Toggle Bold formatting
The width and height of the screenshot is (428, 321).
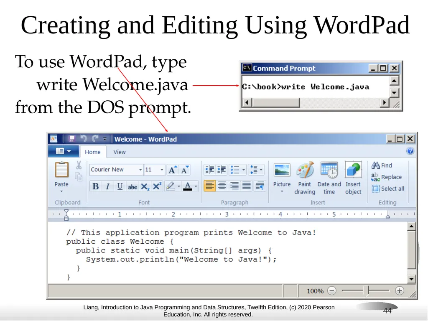coord(96,186)
